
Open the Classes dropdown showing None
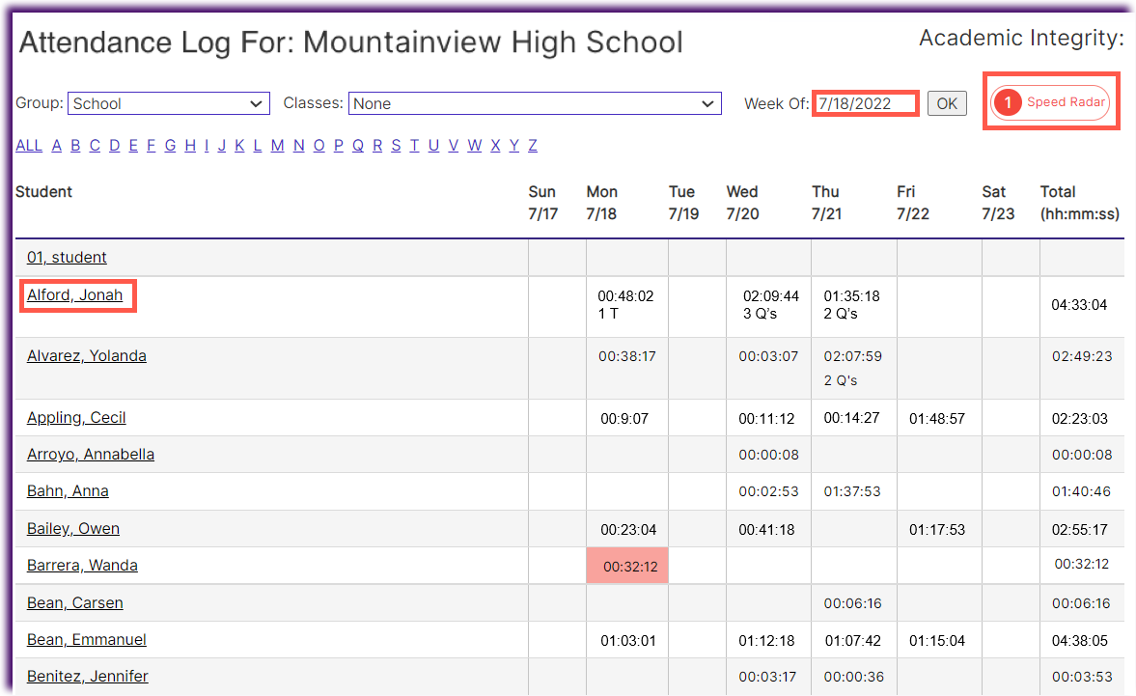click(x=535, y=103)
